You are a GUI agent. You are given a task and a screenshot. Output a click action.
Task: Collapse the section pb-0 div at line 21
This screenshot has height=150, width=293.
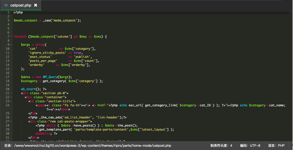coord(11,93)
